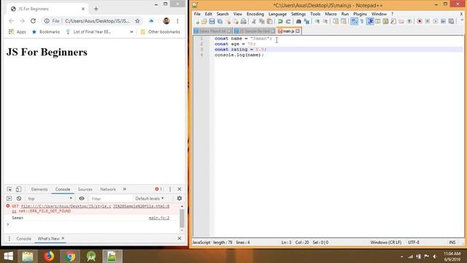The image size is (467, 263).
Task: Click the console live expression eye icon
Action: tap(82, 199)
